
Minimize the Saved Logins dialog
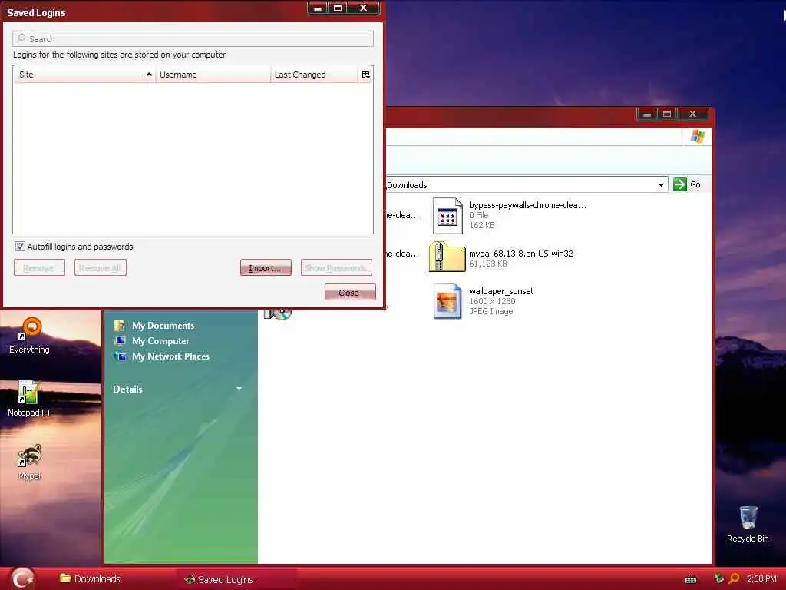[317, 8]
